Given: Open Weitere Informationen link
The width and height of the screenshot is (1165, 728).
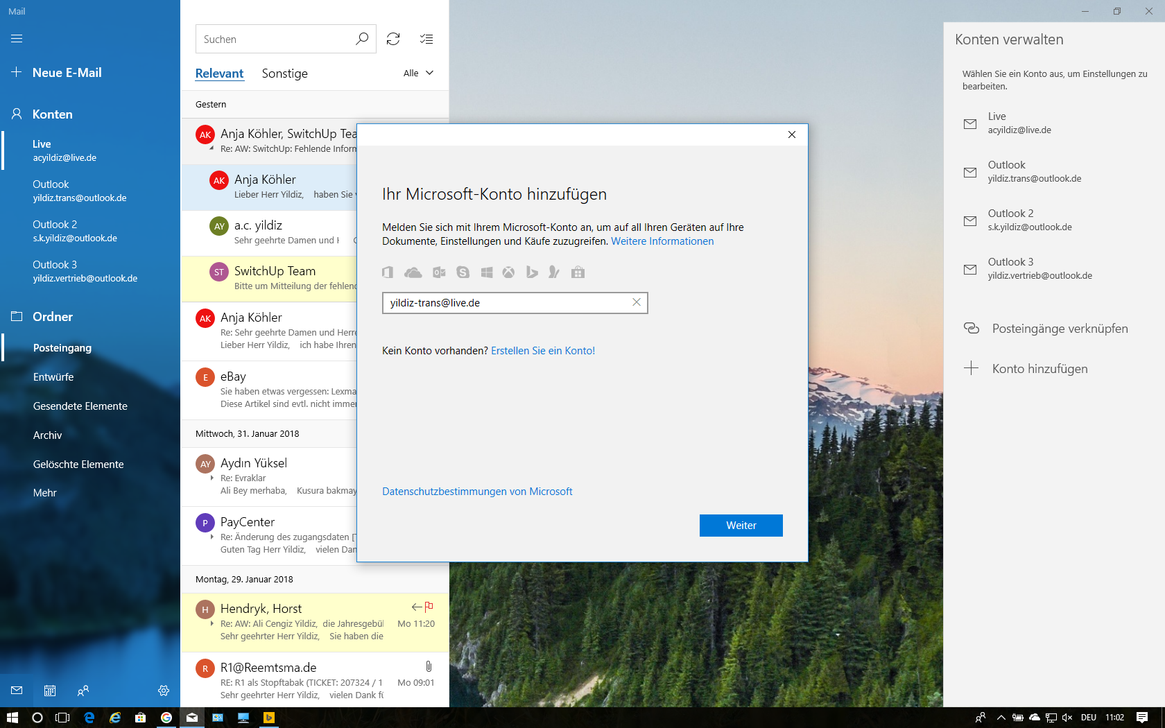Looking at the screenshot, I should pos(662,241).
